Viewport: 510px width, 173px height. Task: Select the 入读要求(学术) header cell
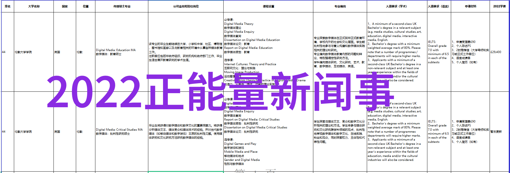pos(397,6)
